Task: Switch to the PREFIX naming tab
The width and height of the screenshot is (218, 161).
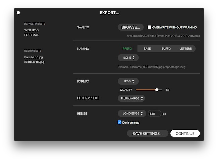Action: (127, 49)
